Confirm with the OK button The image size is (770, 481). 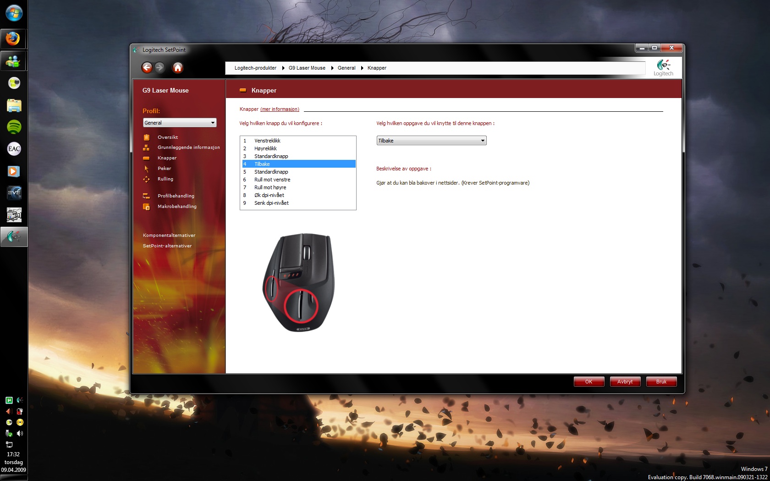pyautogui.click(x=589, y=382)
